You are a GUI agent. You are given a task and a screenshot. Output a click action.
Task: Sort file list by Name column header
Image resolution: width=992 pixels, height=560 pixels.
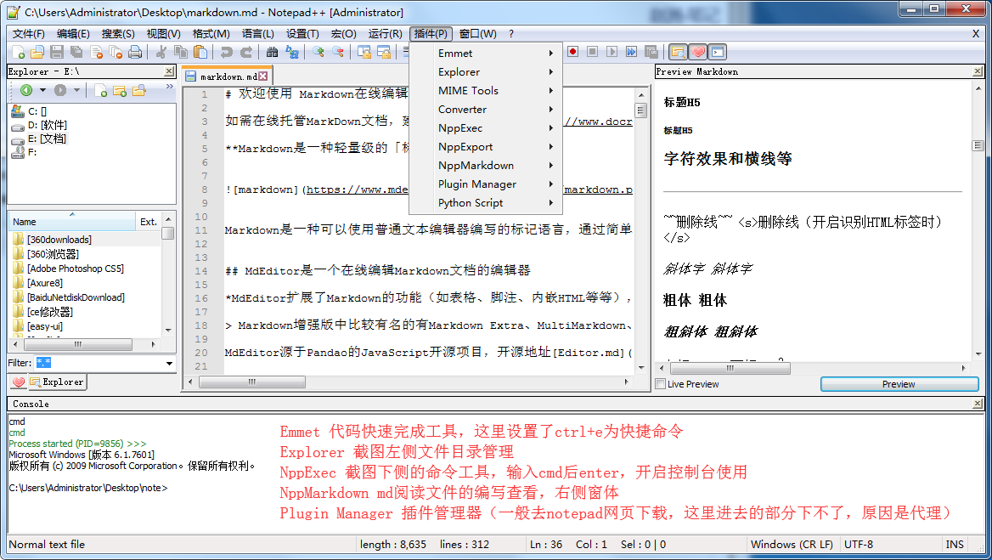pos(71,222)
